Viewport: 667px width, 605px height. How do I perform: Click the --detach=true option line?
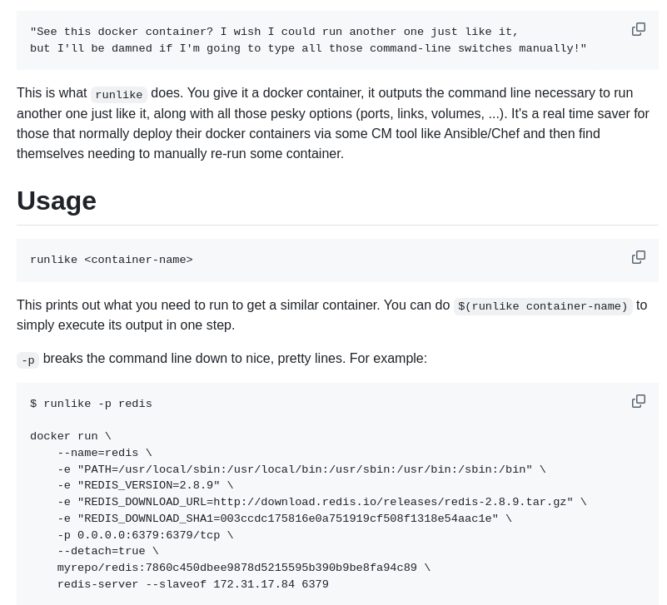107,551
